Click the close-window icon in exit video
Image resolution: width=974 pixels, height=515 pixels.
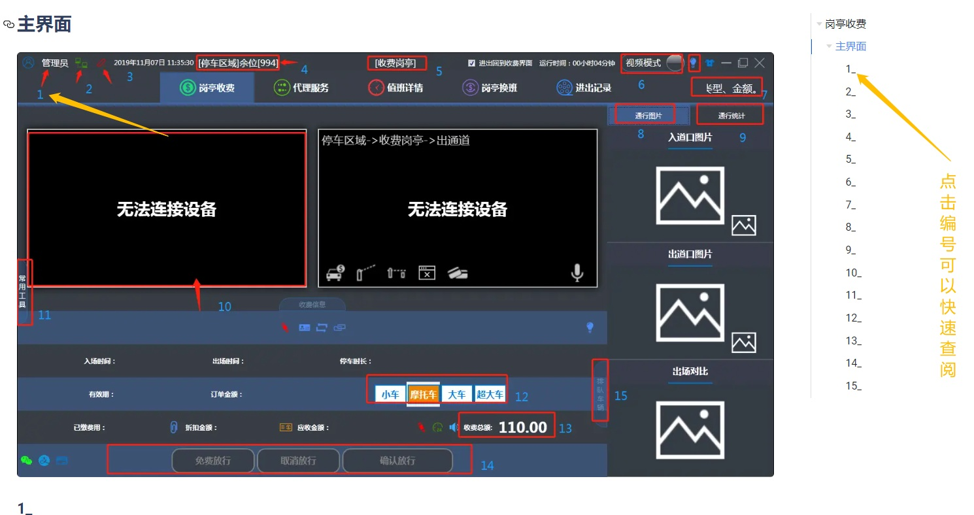(427, 273)
